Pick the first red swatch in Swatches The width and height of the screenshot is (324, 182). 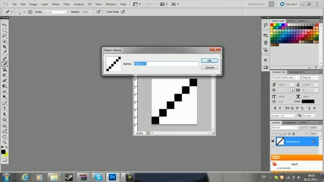[x=272, y=25]
